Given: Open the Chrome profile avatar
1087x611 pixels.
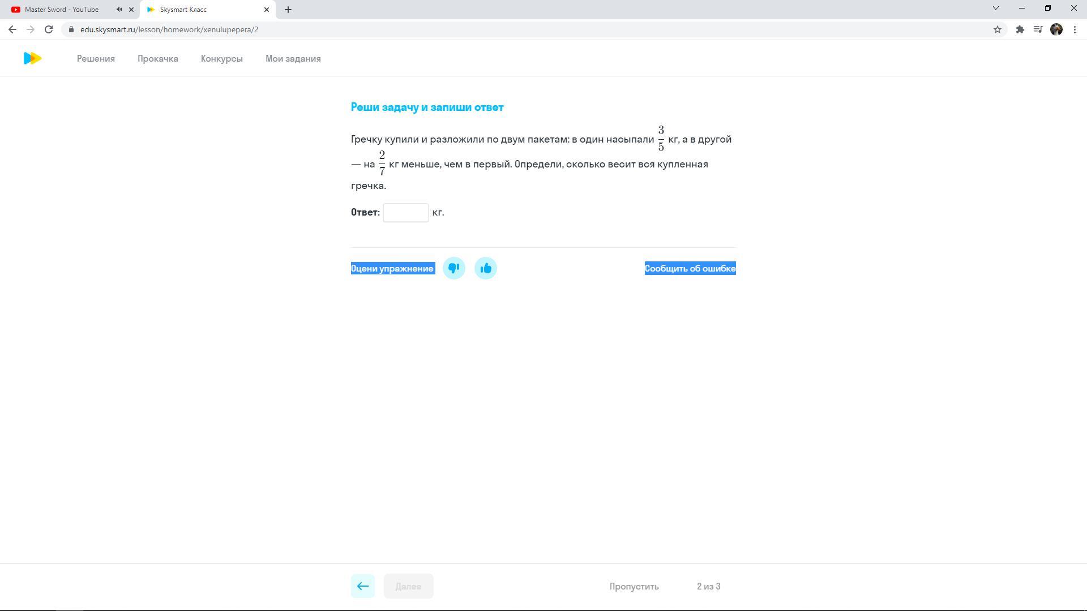Looking at the screenshot, I should click(1056, 29).
